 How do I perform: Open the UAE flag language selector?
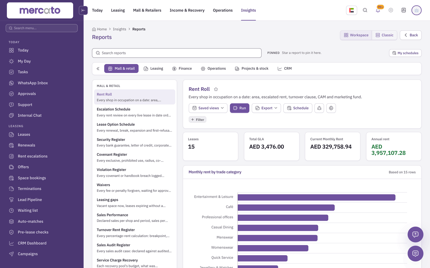351,10
